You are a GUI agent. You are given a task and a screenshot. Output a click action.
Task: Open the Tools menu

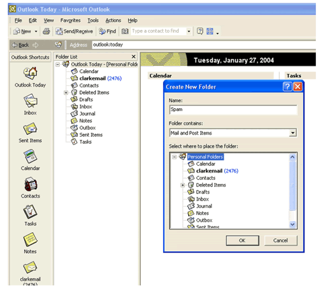point(93,20)
